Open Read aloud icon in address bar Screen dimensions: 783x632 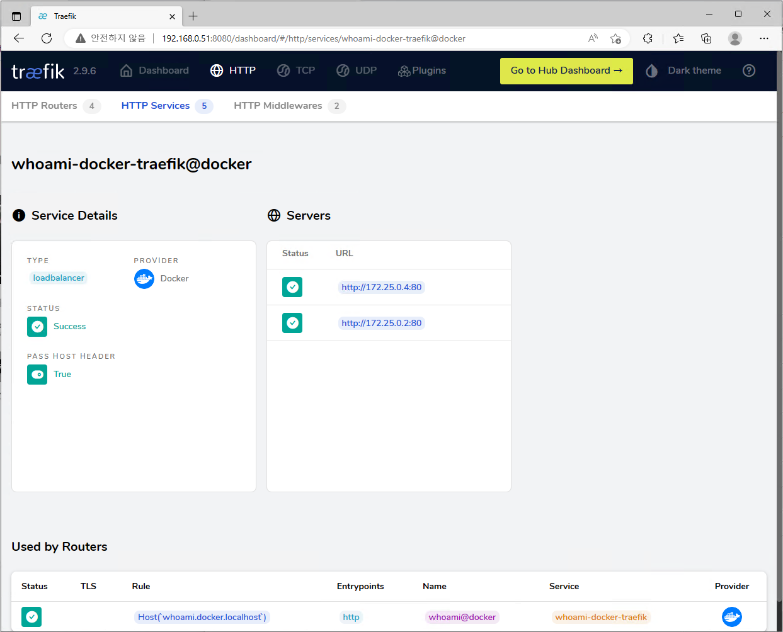(593, 38)
